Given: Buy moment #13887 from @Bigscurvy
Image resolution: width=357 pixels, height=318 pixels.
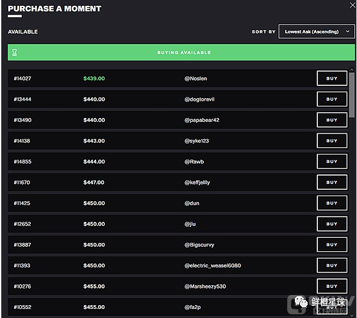Looking at the screenshot, I should 332,245.
